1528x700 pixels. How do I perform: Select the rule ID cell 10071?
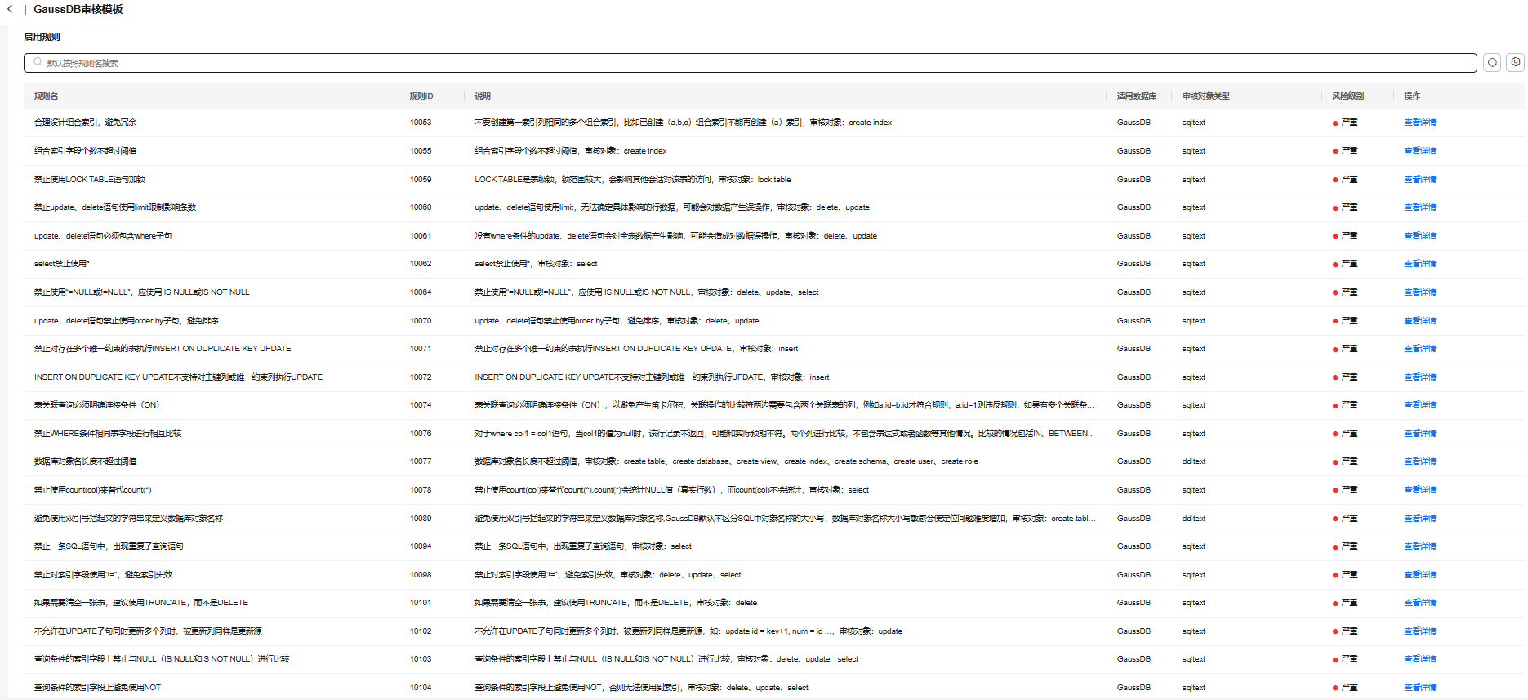coord(421,349)
